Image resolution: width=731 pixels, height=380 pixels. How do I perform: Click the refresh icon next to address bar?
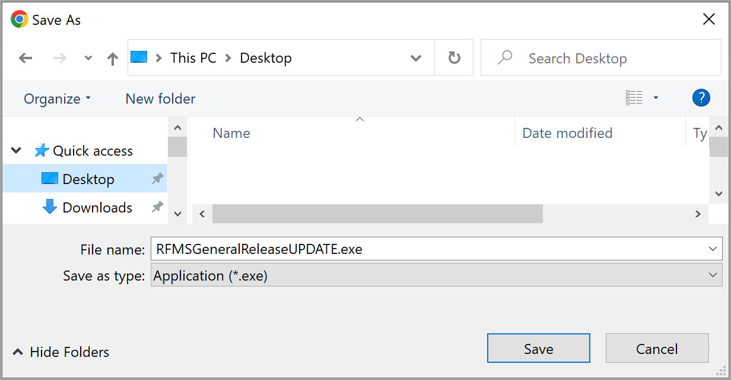click(454, 57)
